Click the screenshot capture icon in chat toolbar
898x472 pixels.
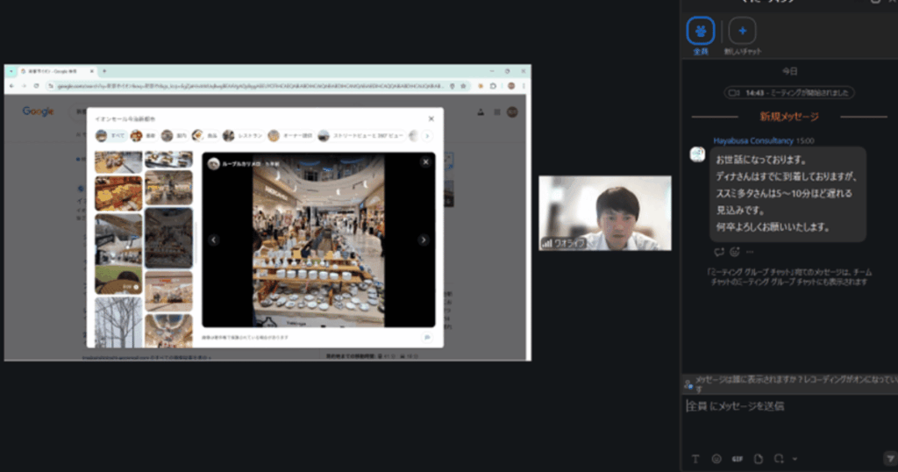coord(778,458)
